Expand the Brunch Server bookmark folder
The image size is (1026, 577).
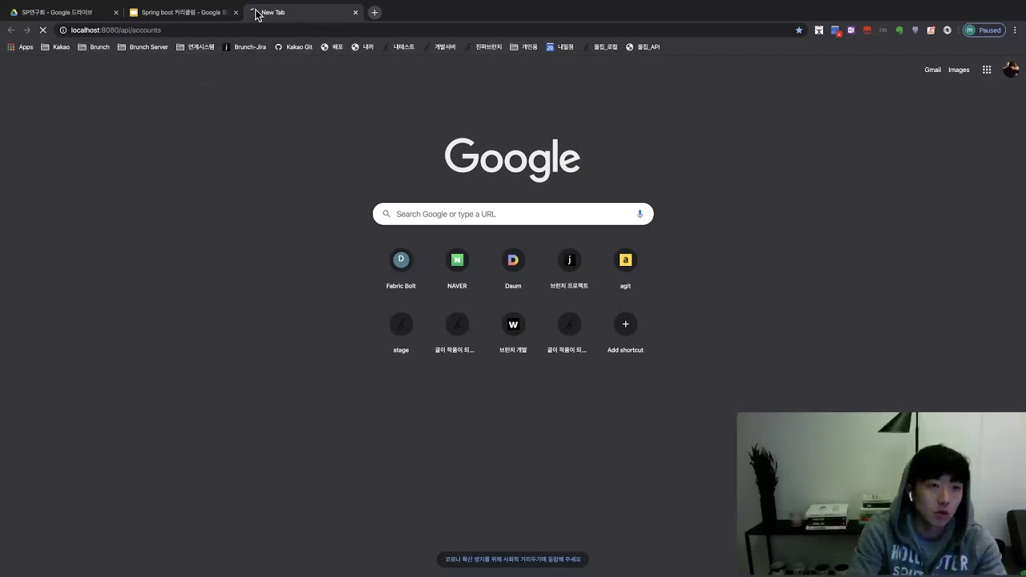(143, 47)
